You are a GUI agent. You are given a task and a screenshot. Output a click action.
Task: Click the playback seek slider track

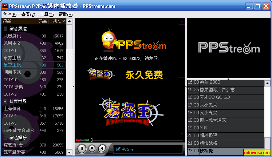pyautogui.click(x=137, y=140)
